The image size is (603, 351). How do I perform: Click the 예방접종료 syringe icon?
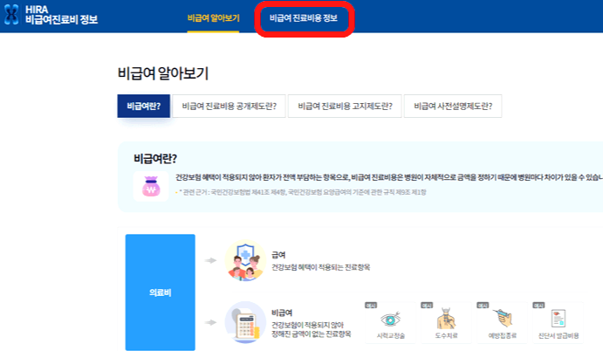503,319
